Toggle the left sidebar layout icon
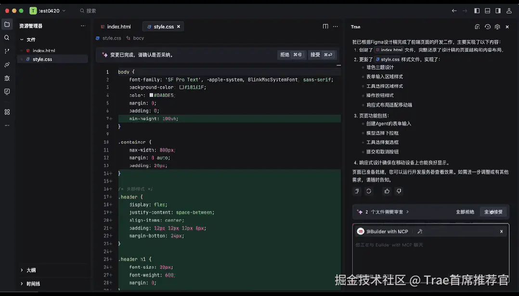This screenshot has height=296, width=519. (477, 11)
